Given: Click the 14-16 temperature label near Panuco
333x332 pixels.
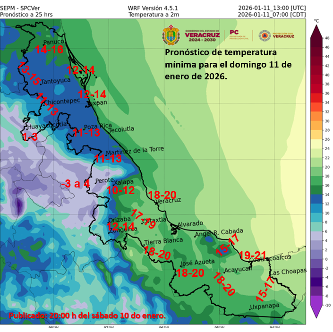Looking at the screenshot, I should point(49,49).
